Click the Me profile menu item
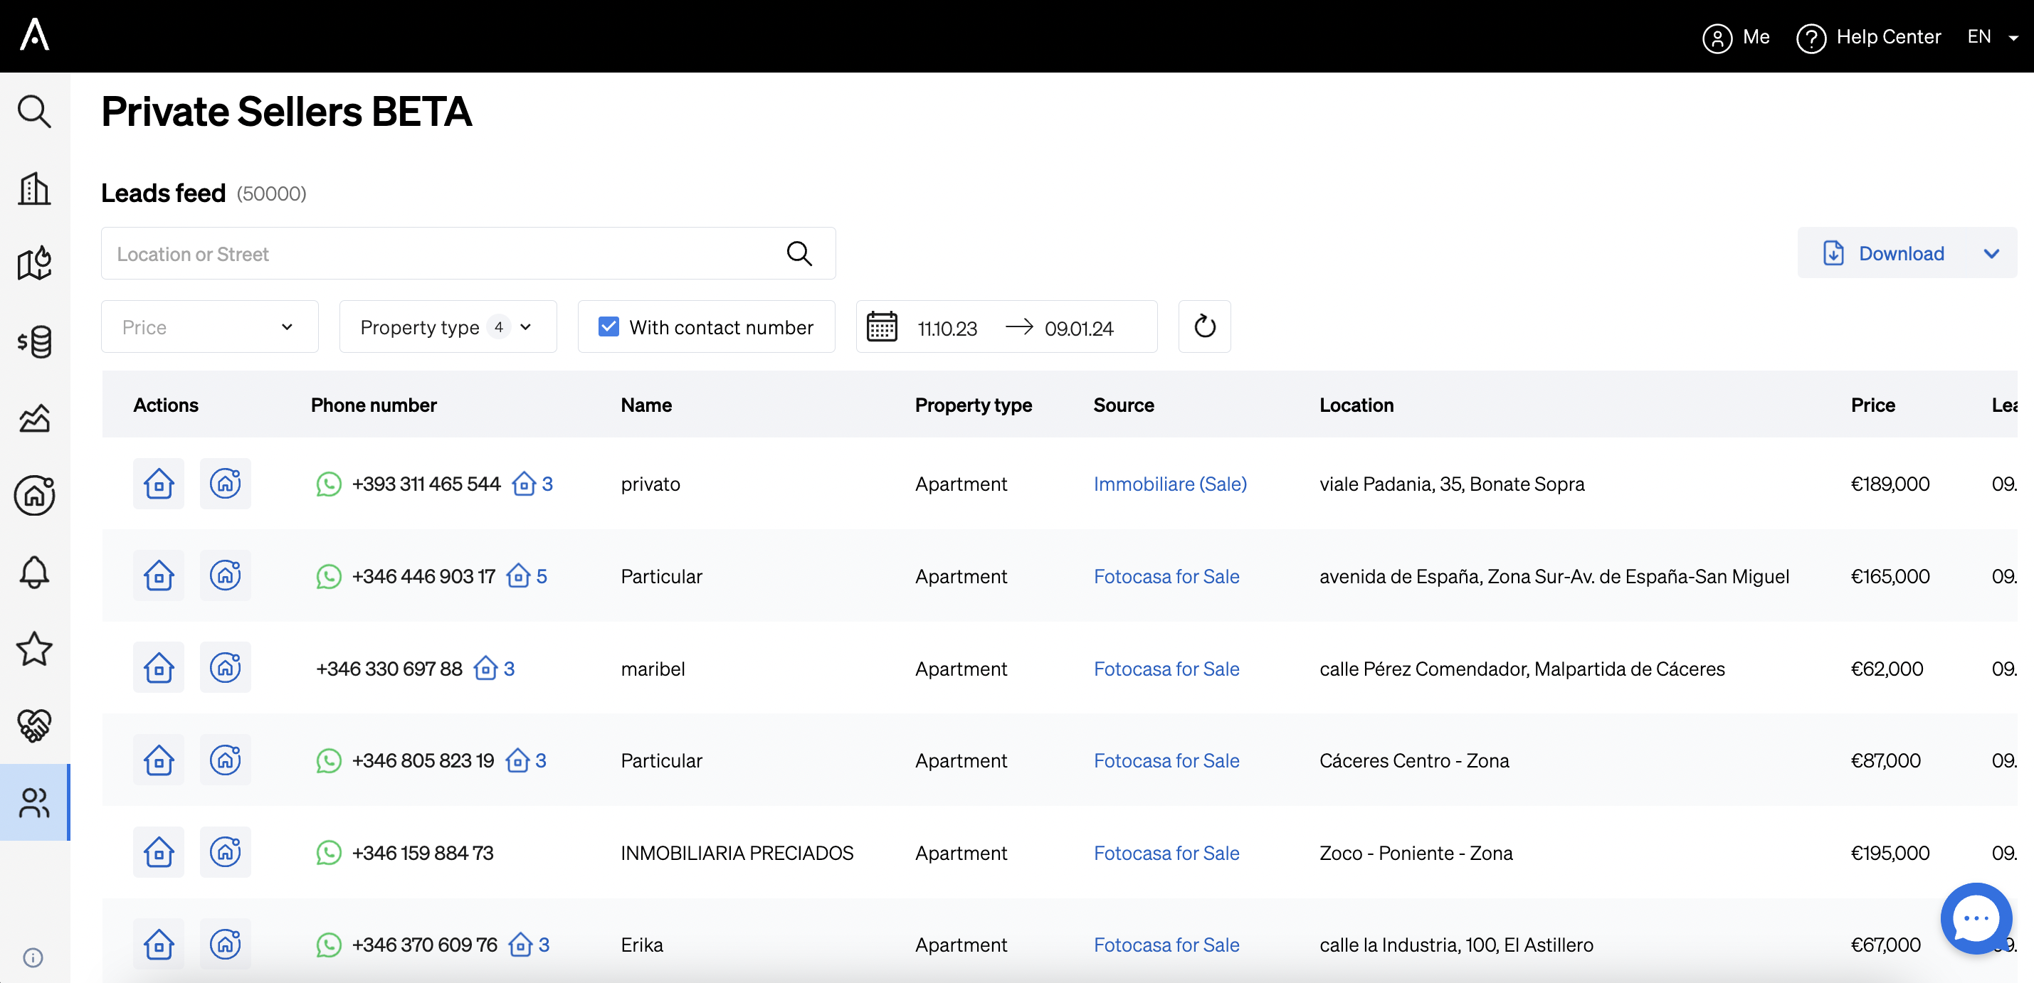Viewport: 2034px width, 983px height. [x=1737, y=35]
